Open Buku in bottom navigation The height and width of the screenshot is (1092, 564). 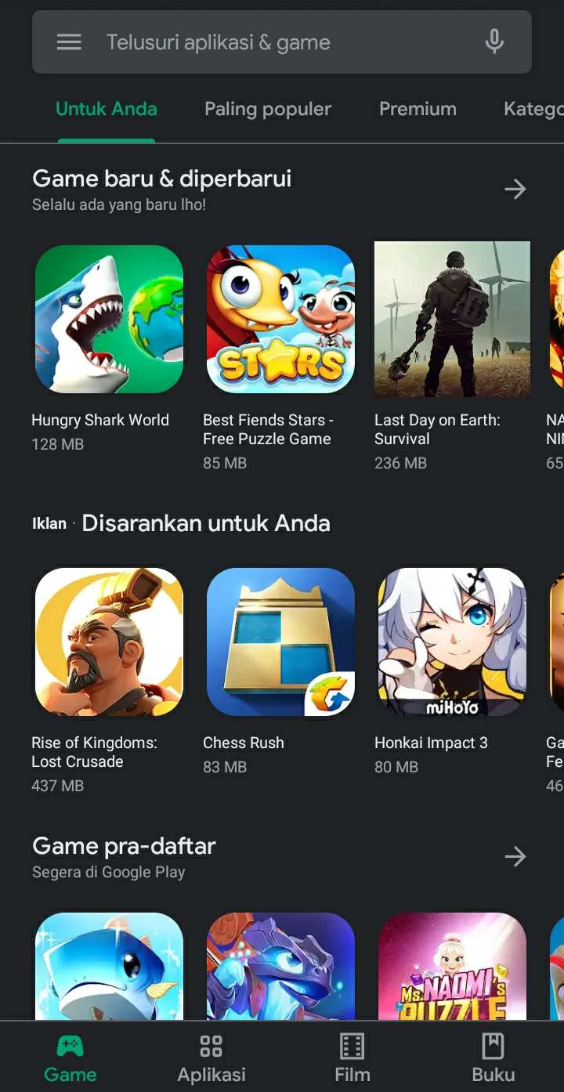pyautogui.click(x=493, y=1058)
